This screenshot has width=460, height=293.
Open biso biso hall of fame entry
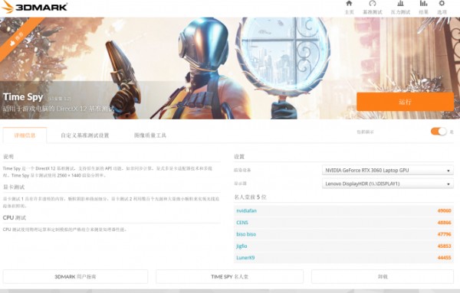[x=246, y=234]
